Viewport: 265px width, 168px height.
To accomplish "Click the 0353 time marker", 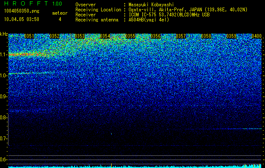I will 80,36.
